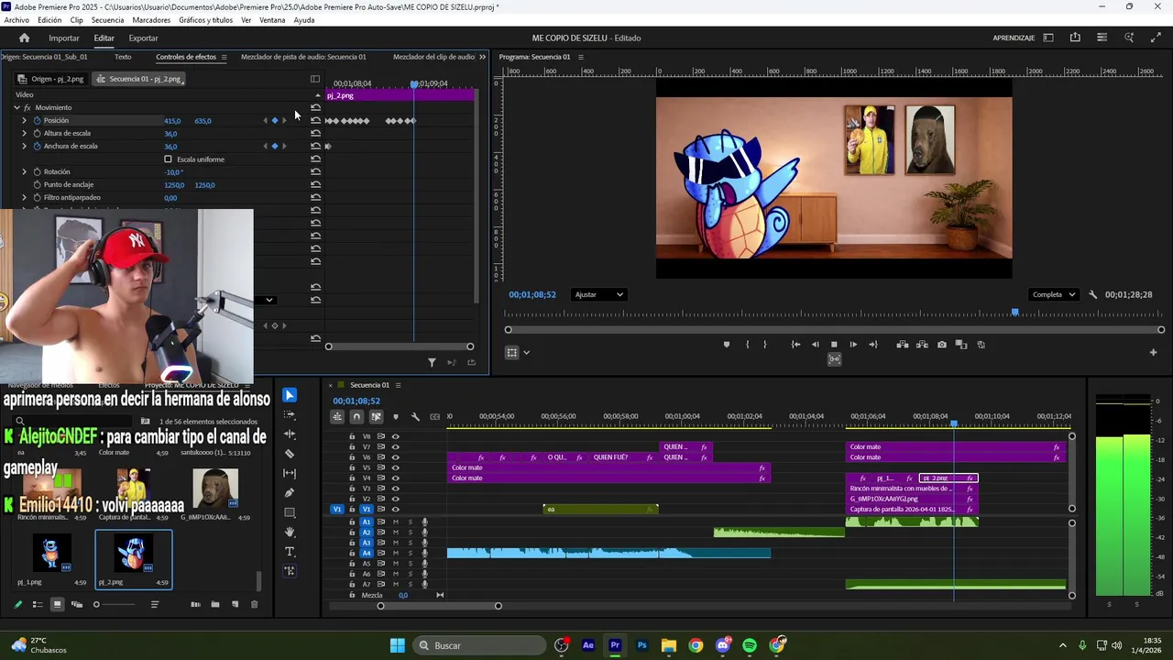This screenshot has height=660, width=1173.
Task: Add a marker in the timeline header
Action: coord(396,417)
